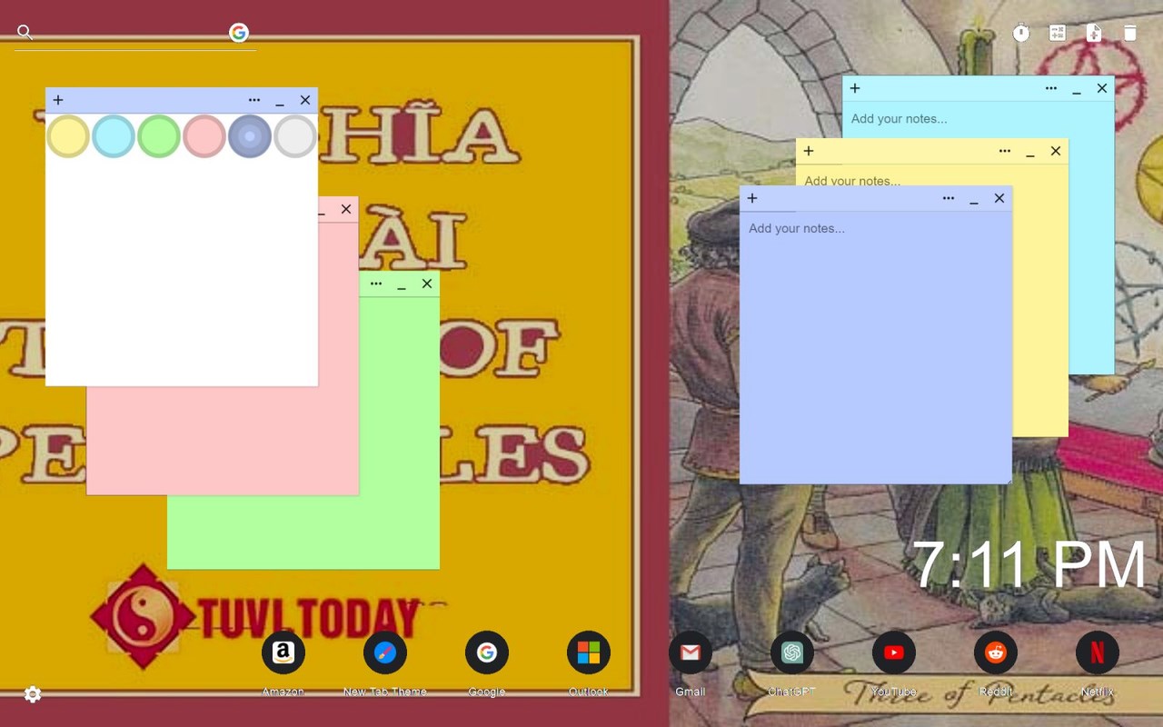Click the 7:11 PM clock
This screenshot has width=1163, height=727.
pos(1029,565)
